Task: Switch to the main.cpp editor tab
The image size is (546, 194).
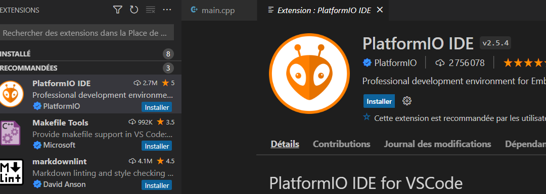Action: 219,11
